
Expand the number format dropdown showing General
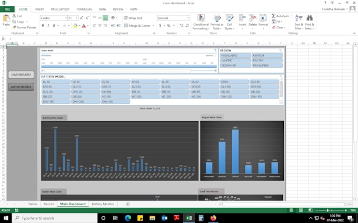187,18
